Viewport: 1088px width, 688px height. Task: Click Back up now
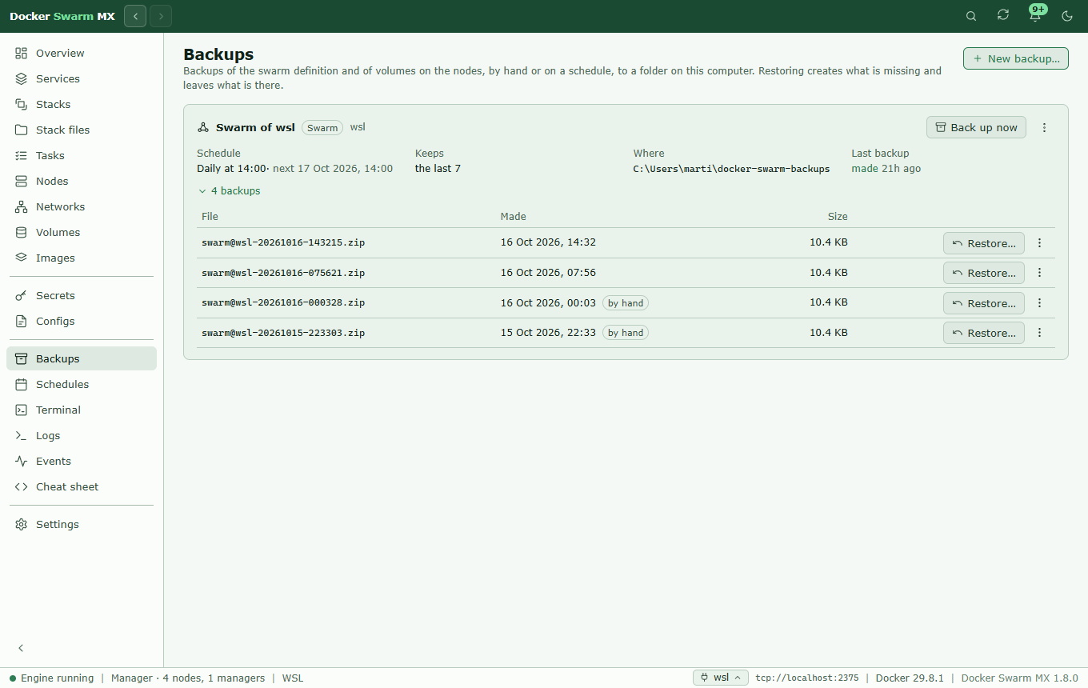[976, 127]
